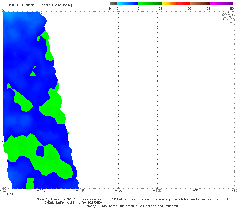The image size is (237, 208).
Task: Click the '3)Data buffer is 24 hrs' note
Action: [x=74, y=203]
